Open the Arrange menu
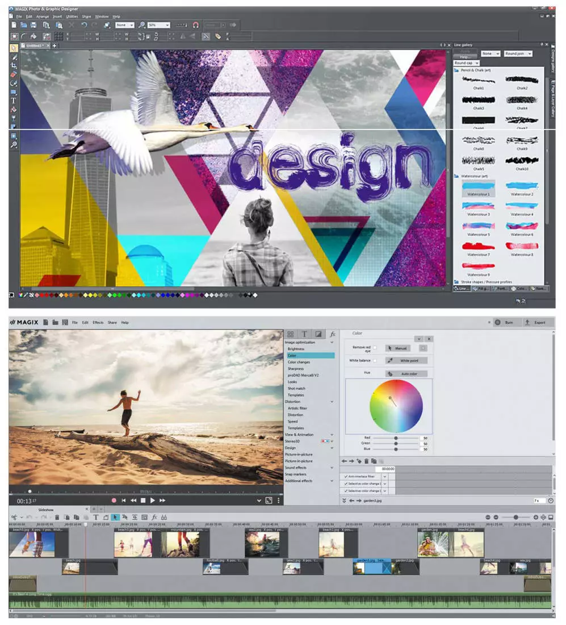The image size is (566, 625). point(43,16)
